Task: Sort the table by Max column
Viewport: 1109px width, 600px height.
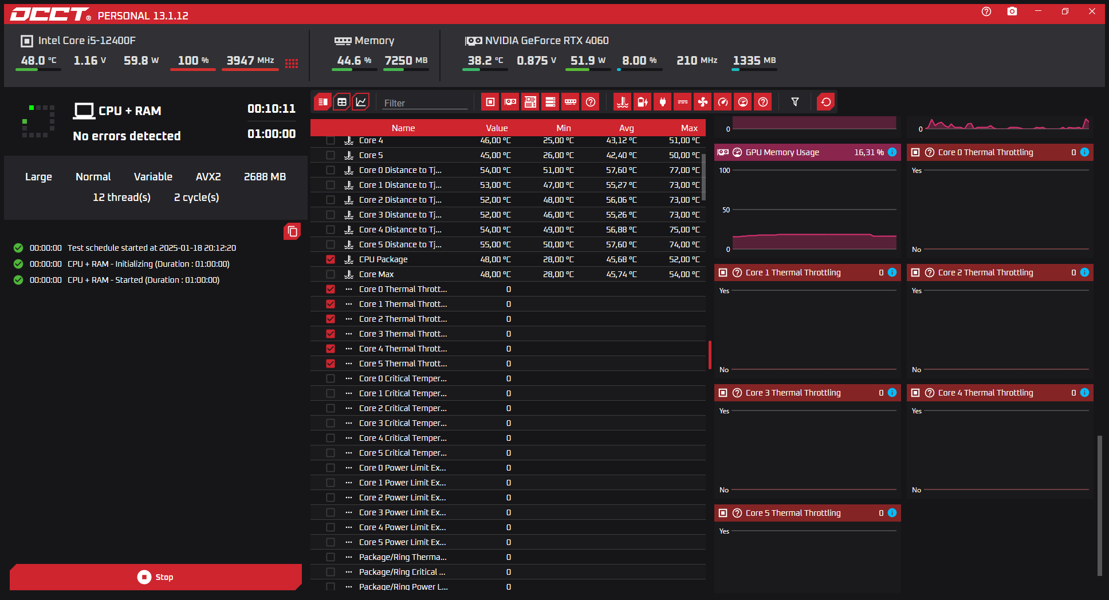Action: (x=689, y=128)
